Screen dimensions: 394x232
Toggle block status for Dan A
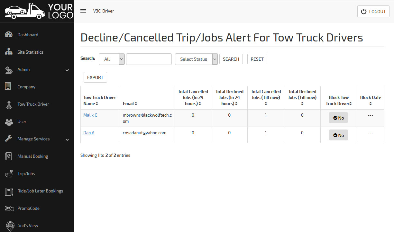click(338, 135)
